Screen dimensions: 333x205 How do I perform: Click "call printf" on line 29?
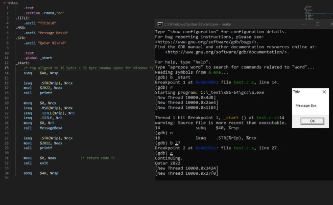[38, 148]
